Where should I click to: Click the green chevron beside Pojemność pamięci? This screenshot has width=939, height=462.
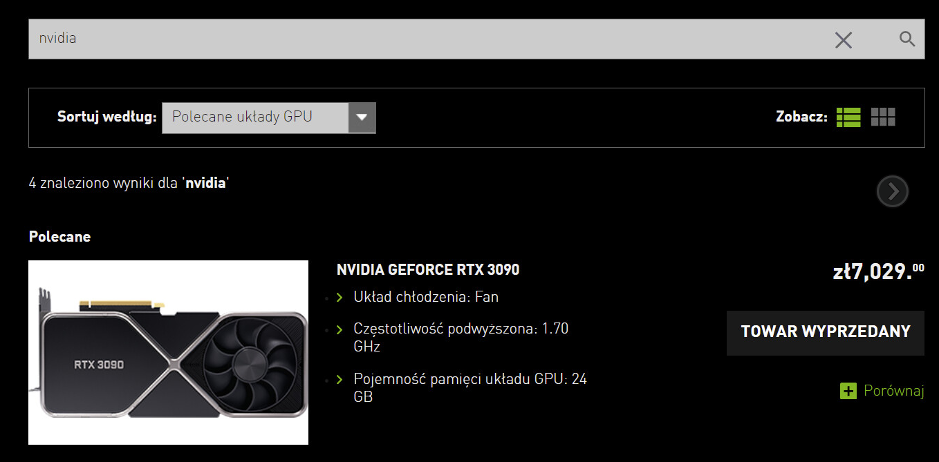pyautogui.click(x=340, y=379)
